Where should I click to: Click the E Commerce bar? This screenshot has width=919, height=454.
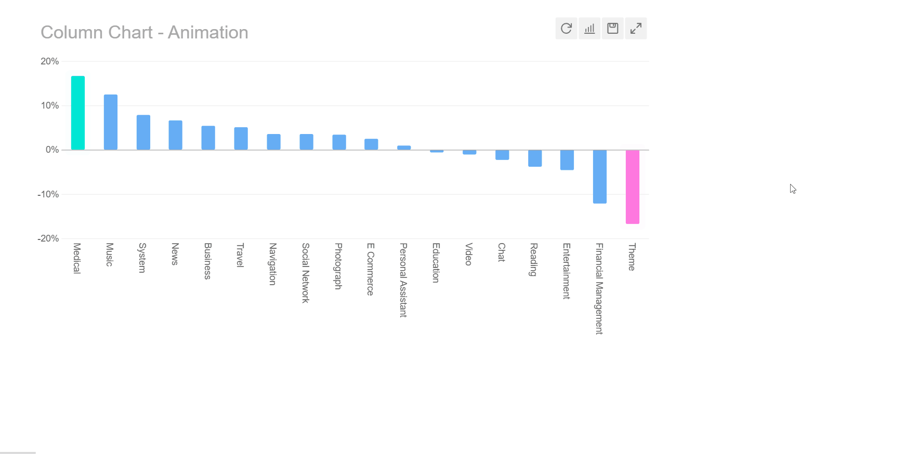coord(371,144)
